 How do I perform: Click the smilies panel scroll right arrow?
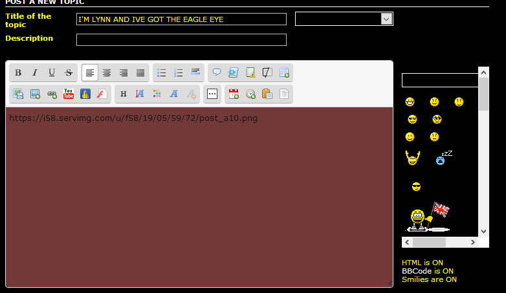click(473, 242)
